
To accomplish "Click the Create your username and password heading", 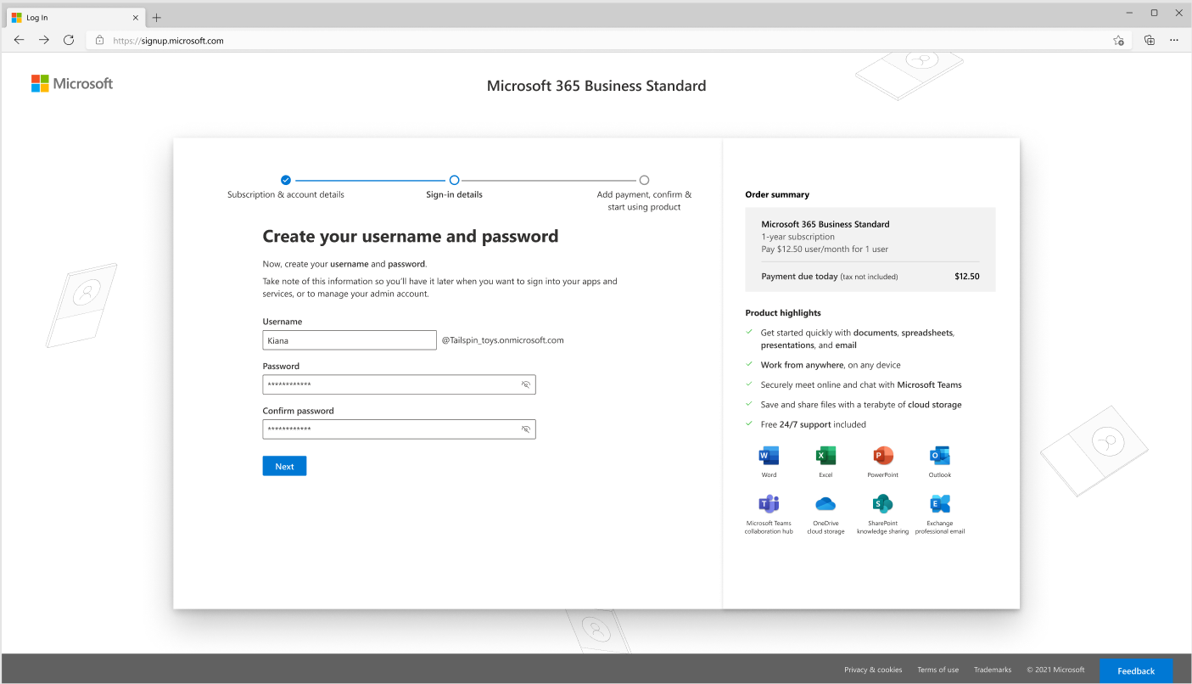I will pos(411,237).
